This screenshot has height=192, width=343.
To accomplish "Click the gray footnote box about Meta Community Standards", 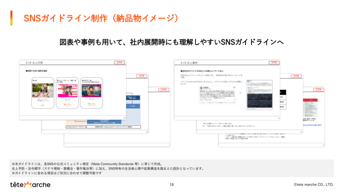I will tap(171, 168).
